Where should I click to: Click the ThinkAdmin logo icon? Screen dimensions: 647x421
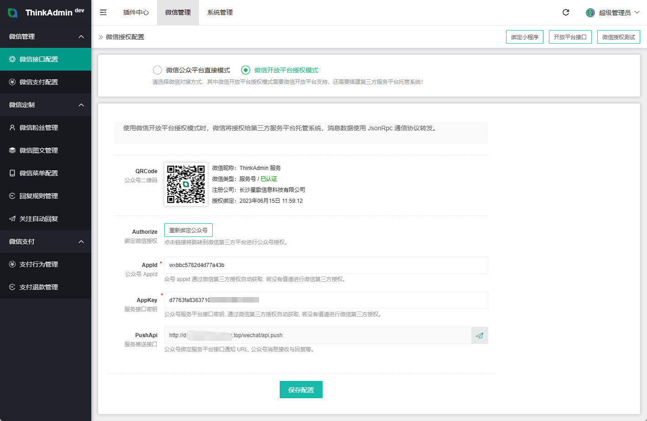tap(13, 13)
